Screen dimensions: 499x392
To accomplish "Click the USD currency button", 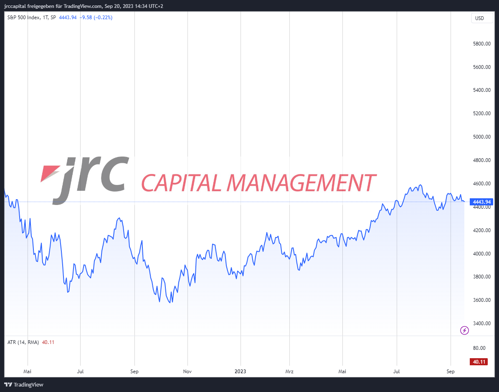I will 482,18.
